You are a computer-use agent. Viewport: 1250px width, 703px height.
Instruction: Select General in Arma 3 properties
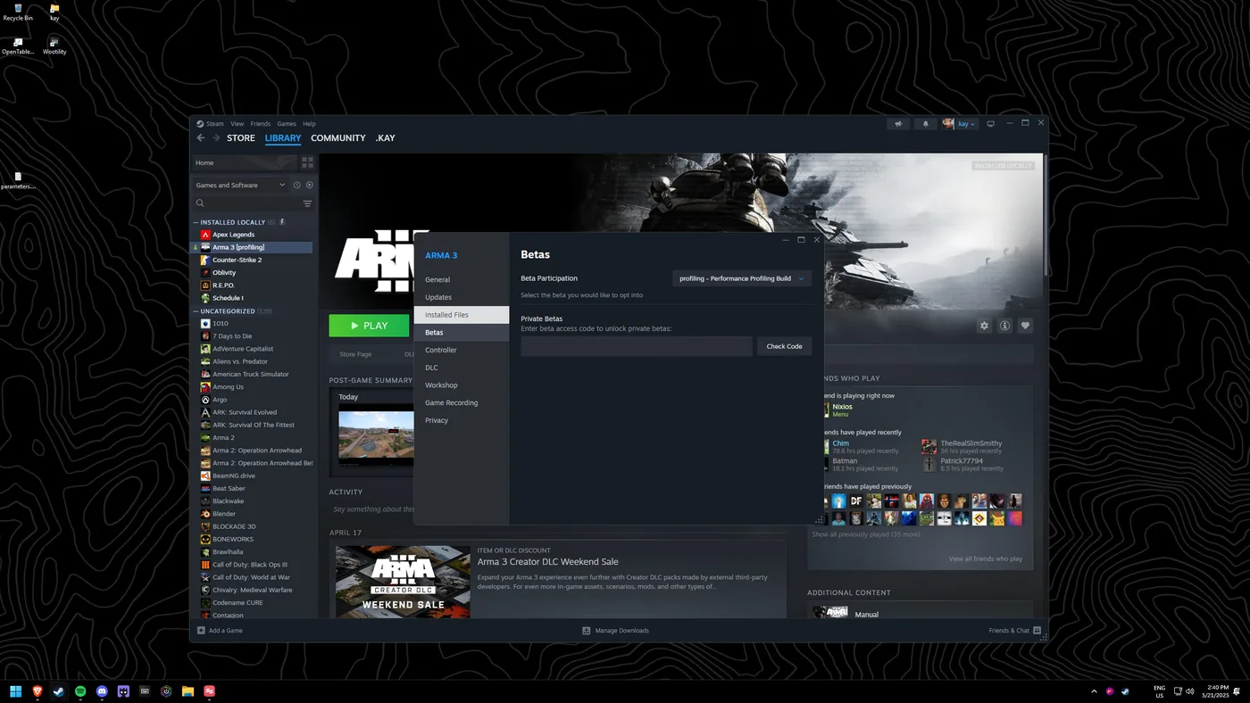462,279
